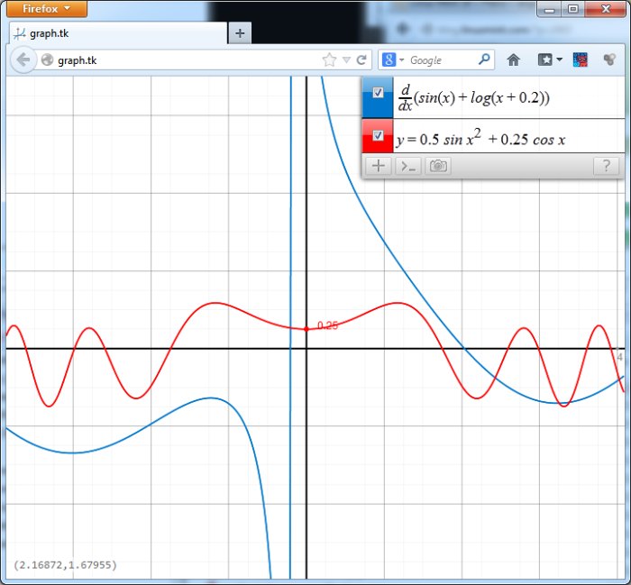Edit the y=0.5 sin x² + 0.25 cos x equation
Viewport: 631px width, 585px height.
[508, 137]
